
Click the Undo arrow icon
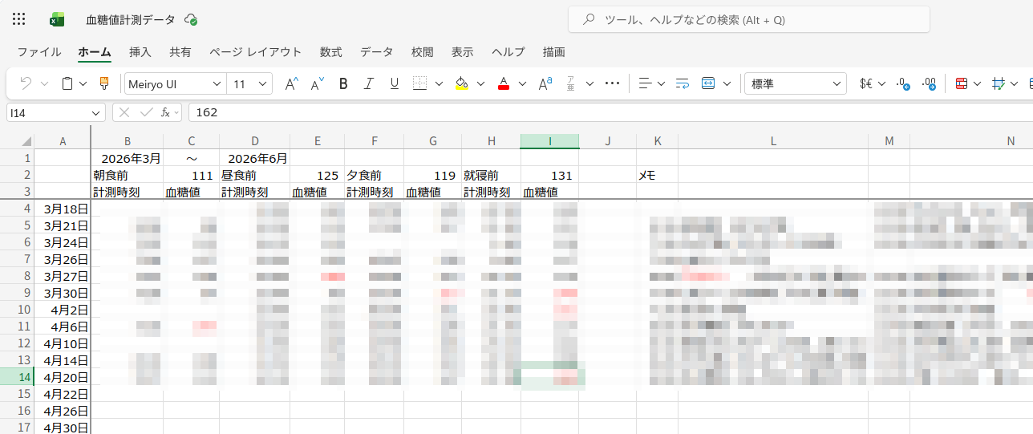[26, 83]
